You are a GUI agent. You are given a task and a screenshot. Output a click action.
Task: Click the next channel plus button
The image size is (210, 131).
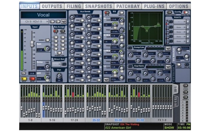58,21
